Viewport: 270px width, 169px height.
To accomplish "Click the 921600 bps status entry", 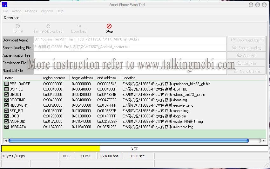I will [109, 156].
